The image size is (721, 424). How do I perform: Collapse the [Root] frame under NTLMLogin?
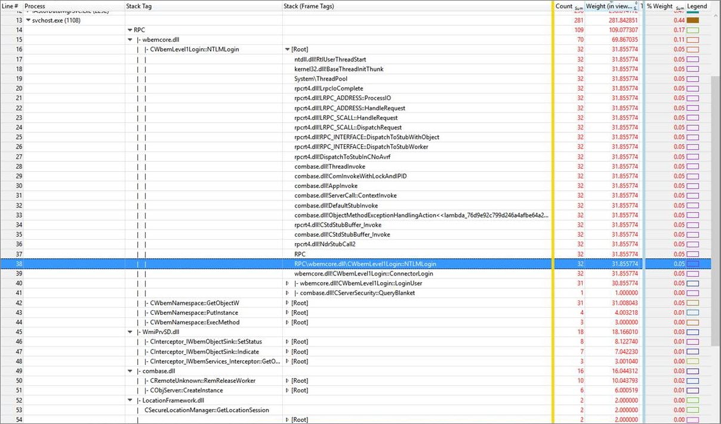click(287, 49)
